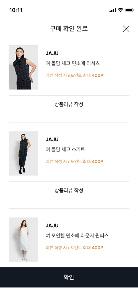
Task: Tap the battery indicator icon
Action: pos(129,10)
